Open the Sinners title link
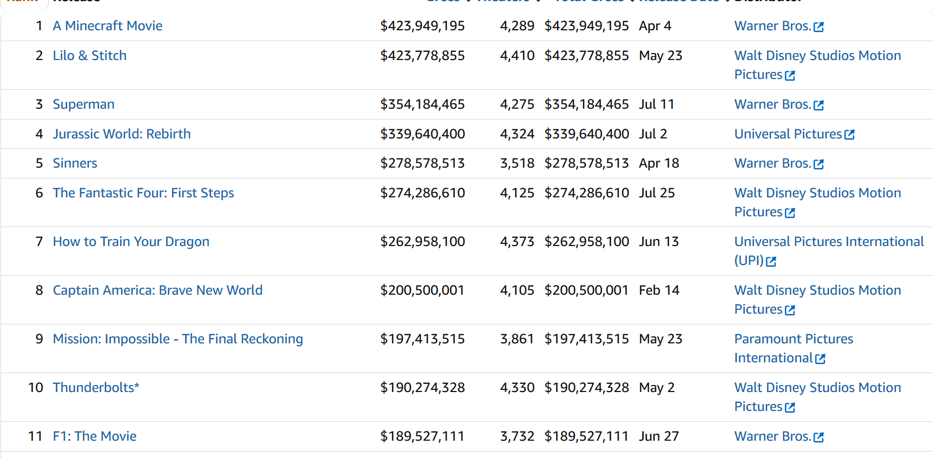939x458 pixels. point(75,163)
